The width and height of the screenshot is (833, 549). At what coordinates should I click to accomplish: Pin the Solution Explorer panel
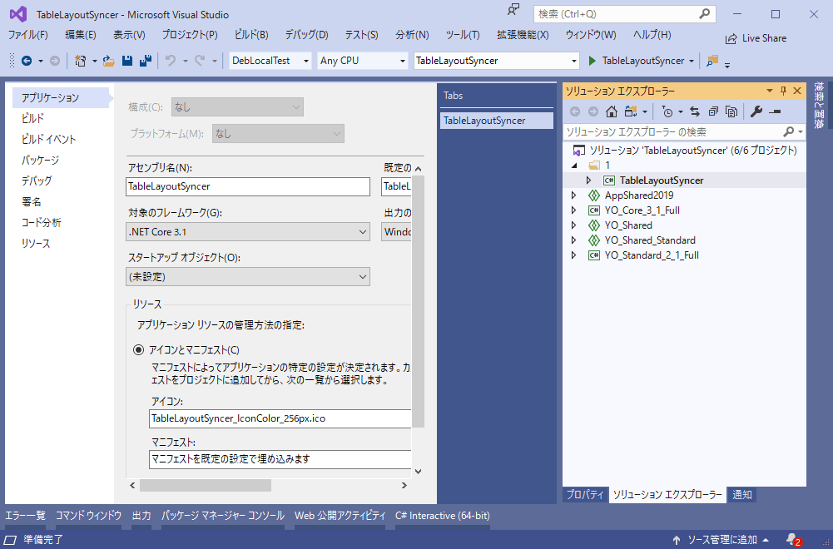pos(783,91)
